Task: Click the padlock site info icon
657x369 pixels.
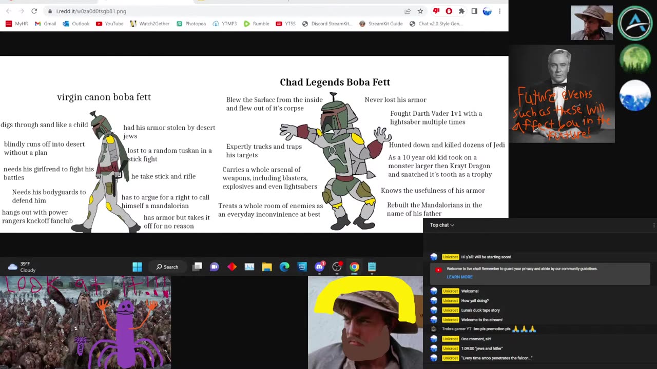Action: pos(50,11)
